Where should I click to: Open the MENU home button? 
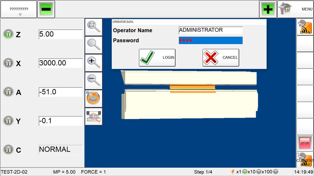[x=296, y=9]
